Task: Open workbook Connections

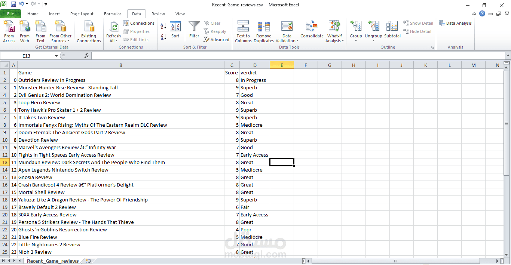Action: (139, 23)
